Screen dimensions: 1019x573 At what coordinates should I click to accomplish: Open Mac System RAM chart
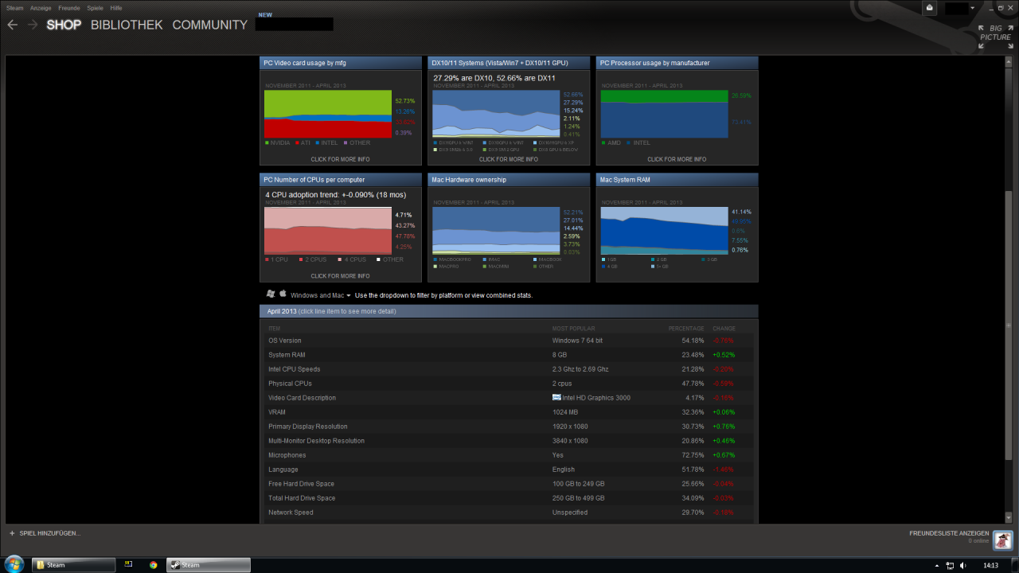(677, 228)
